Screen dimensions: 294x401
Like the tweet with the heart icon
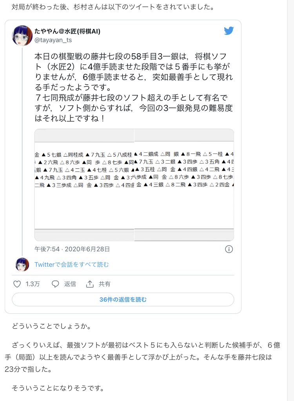(x=17, y=284)
